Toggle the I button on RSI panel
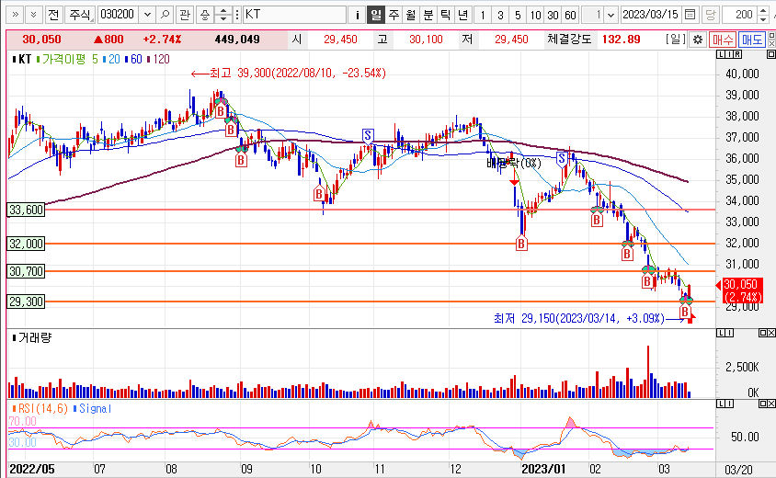 coord(729,404)
